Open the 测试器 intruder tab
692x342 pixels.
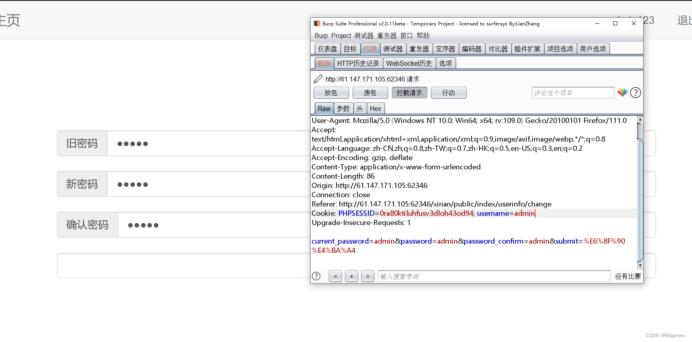[x=393, y=49]
